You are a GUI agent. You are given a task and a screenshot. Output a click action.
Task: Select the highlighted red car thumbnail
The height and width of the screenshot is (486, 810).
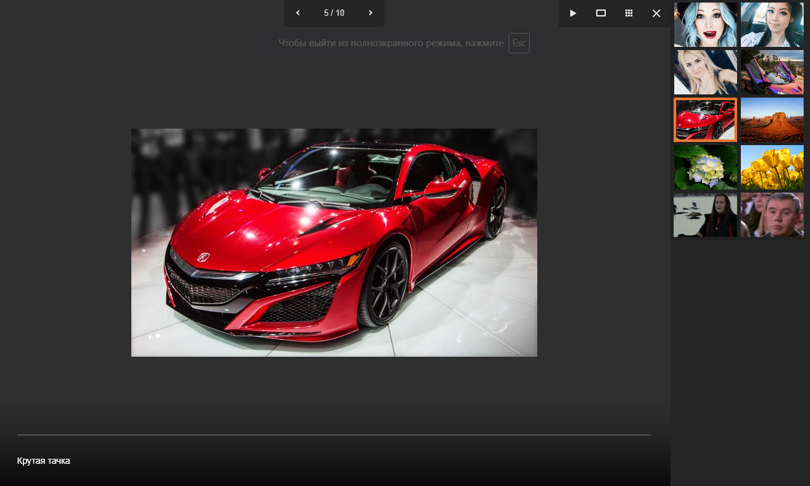[705, 120]
